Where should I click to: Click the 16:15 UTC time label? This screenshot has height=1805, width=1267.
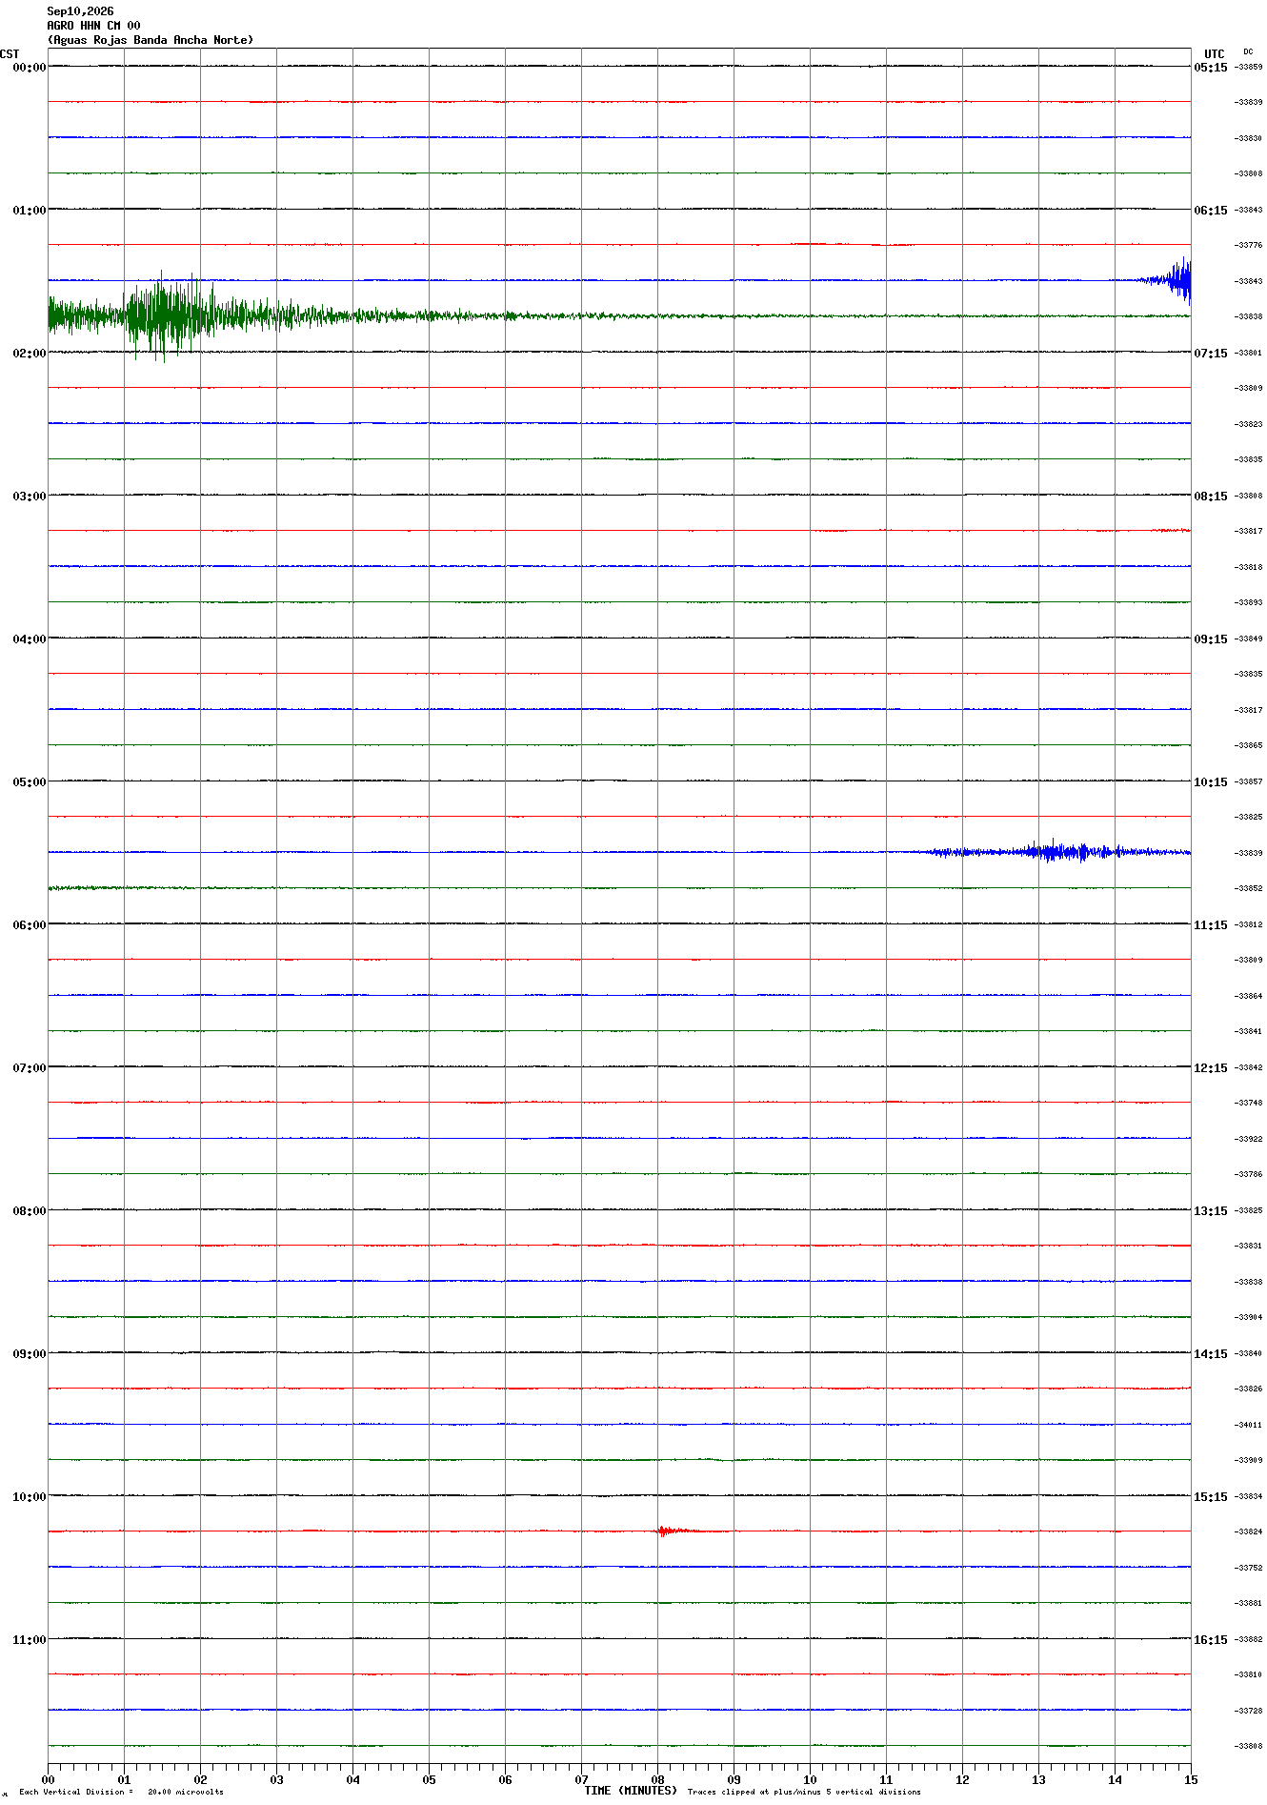point(1211,1639)
